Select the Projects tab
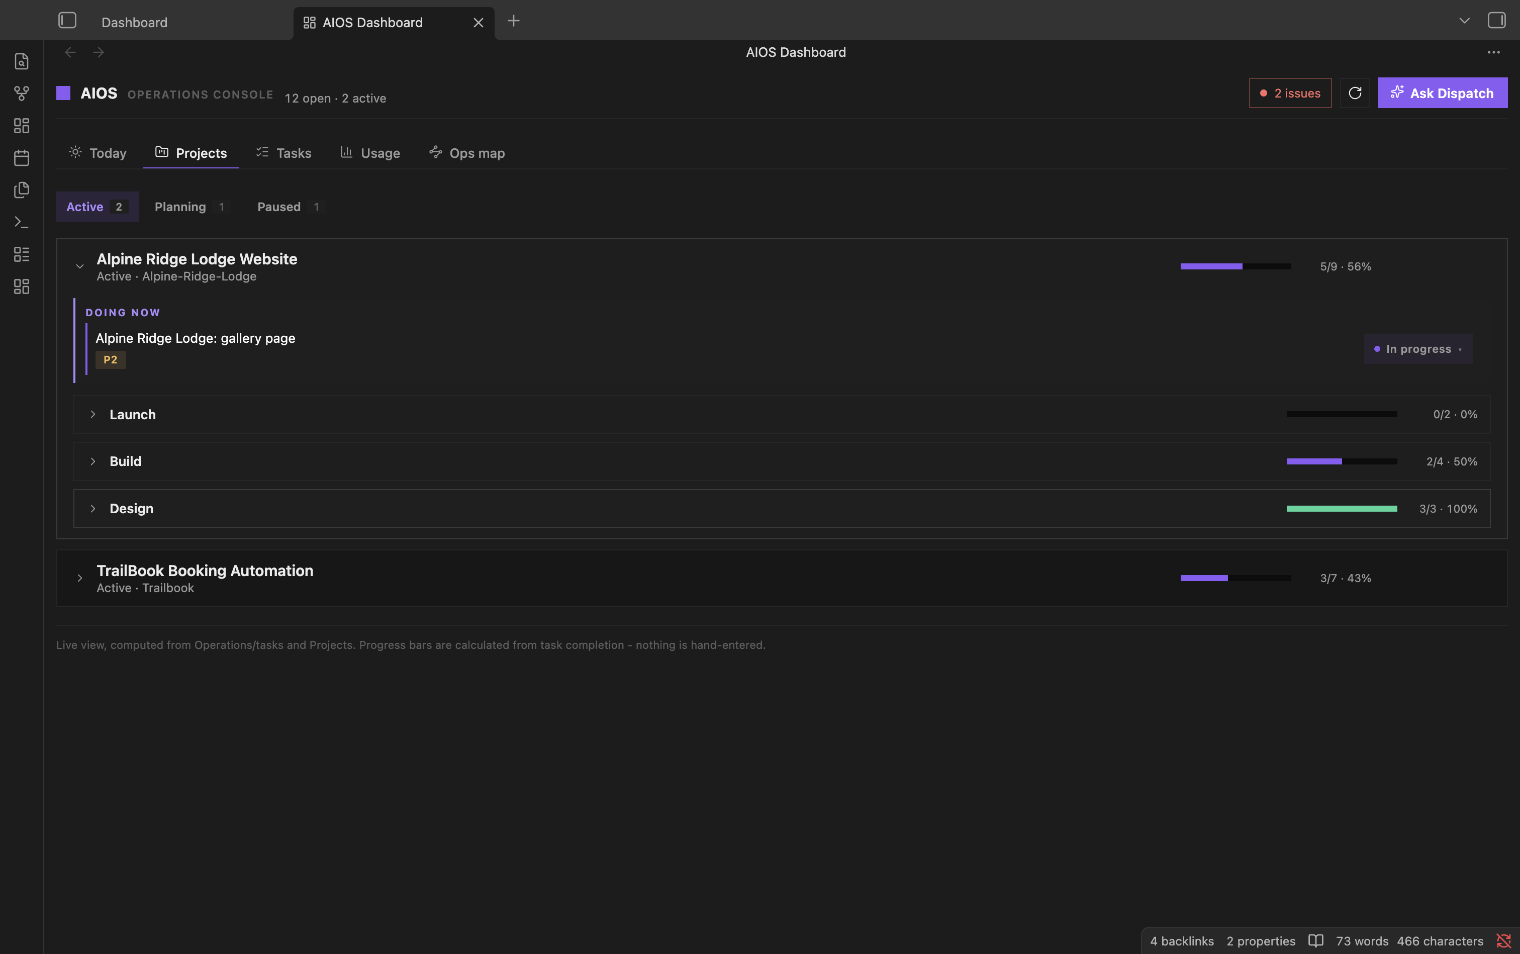This screenshot has width=1520, height=954. point(191,153)
